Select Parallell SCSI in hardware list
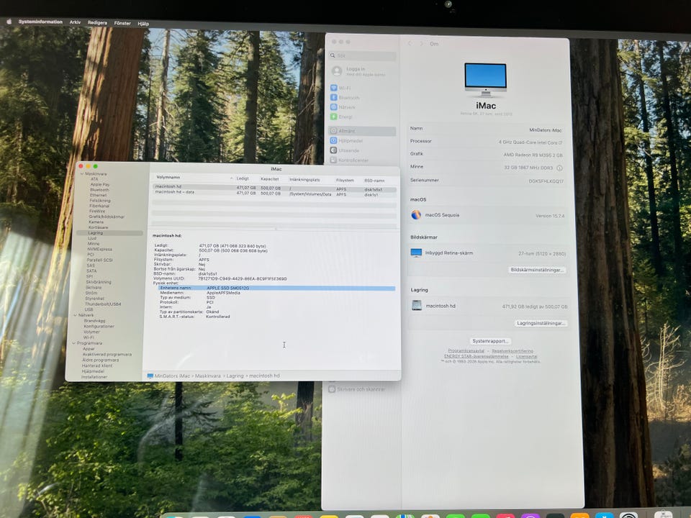The image size is (691, 518). 99,260
